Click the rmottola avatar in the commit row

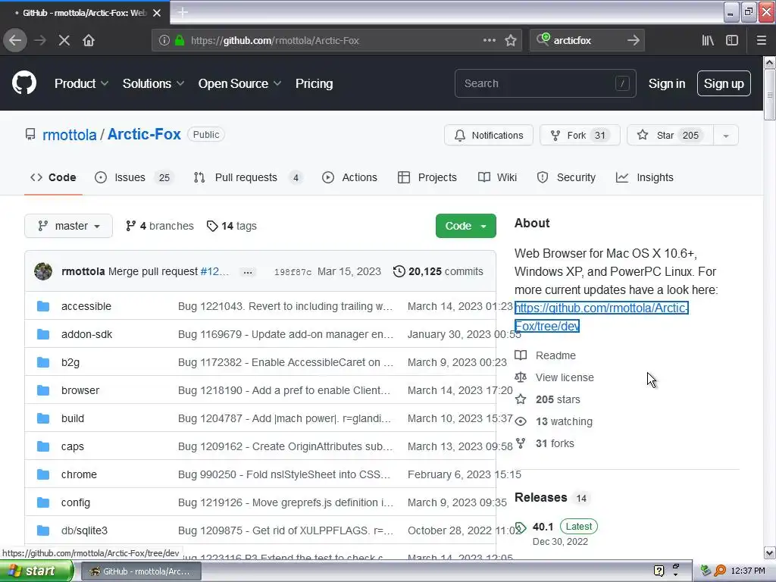tap(43, 271)
